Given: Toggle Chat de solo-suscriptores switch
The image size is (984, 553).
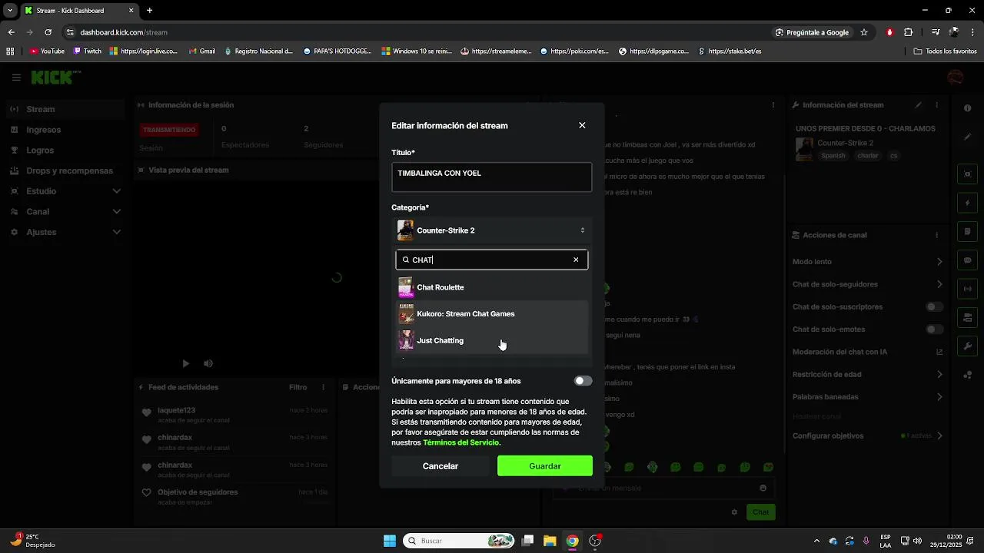Looking at the screenshot, I should [x=934, y=307].
